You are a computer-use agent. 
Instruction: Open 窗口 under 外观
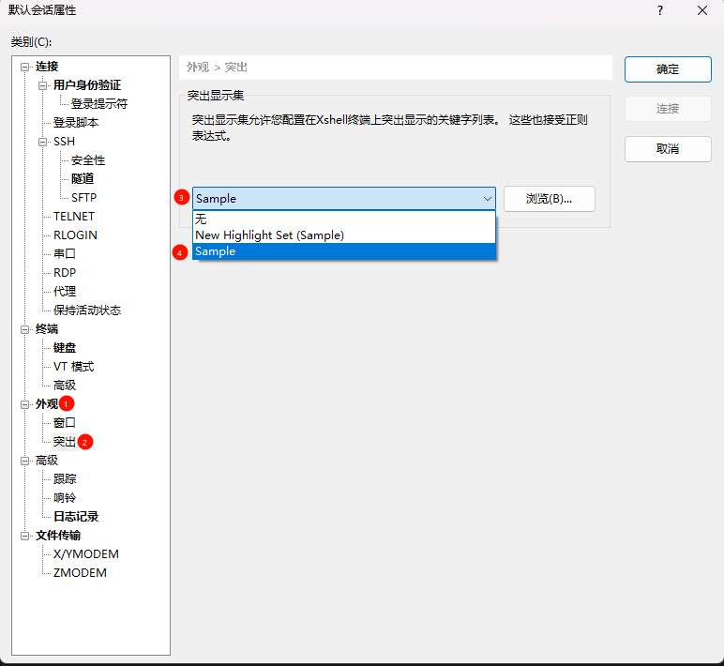point(64,423)
